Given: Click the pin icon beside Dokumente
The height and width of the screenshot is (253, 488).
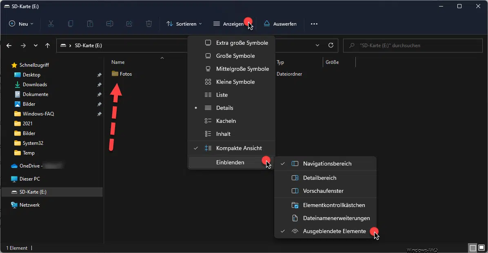Looking at the screenshot, I should coord(99,94).
